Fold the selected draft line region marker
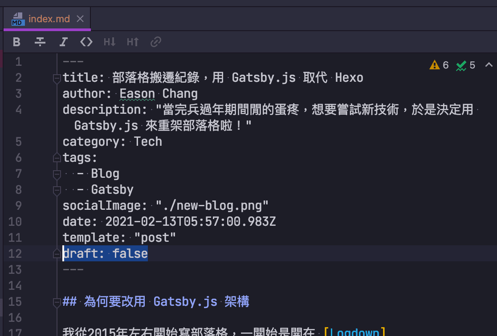Viewport: 497px width, 336px height. (56, 253)
